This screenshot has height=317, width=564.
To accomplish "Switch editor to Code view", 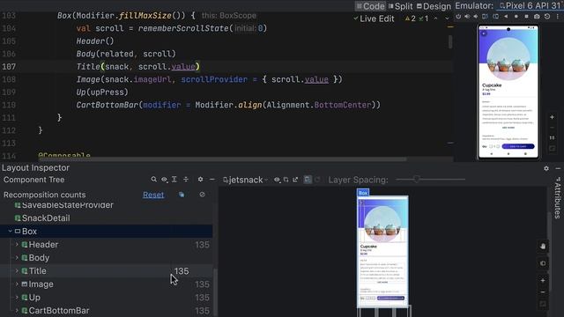I will click(x=370, y=6).
